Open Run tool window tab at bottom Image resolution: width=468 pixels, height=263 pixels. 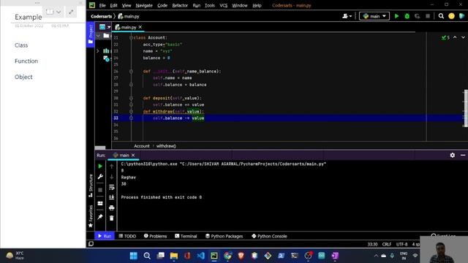point(105,236)
